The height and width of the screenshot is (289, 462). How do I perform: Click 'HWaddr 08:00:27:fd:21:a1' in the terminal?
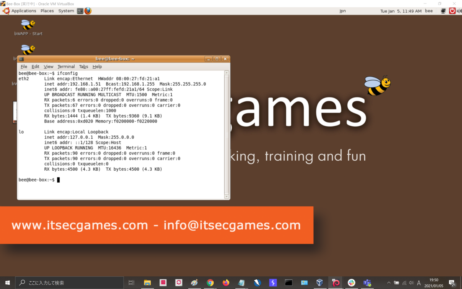129,79
